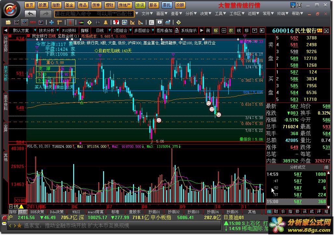Screen dimensions: 334x235
Task: Click the 房地产 real estate button
Action: [125, 5]
